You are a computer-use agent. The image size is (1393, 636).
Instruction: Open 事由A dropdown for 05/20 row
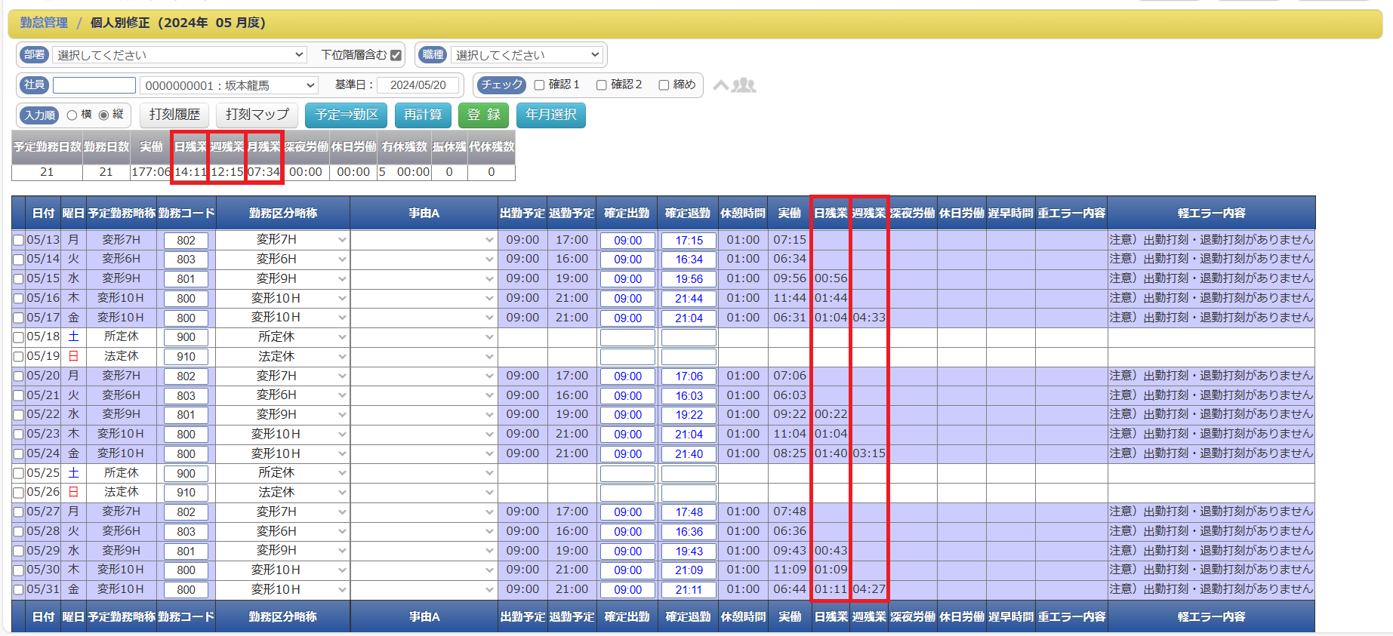click(x=424, y=376)
